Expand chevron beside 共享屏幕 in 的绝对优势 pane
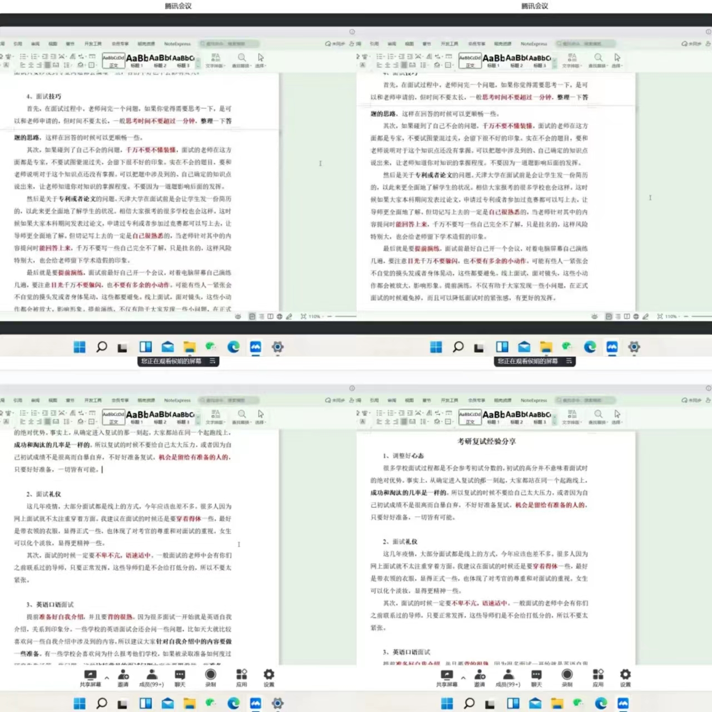712x712 pixels. coord(106,678)
